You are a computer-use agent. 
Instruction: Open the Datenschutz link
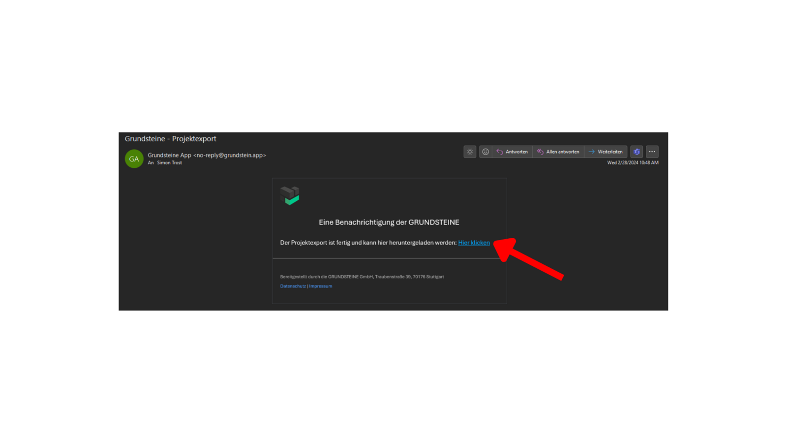coord(293,286)
